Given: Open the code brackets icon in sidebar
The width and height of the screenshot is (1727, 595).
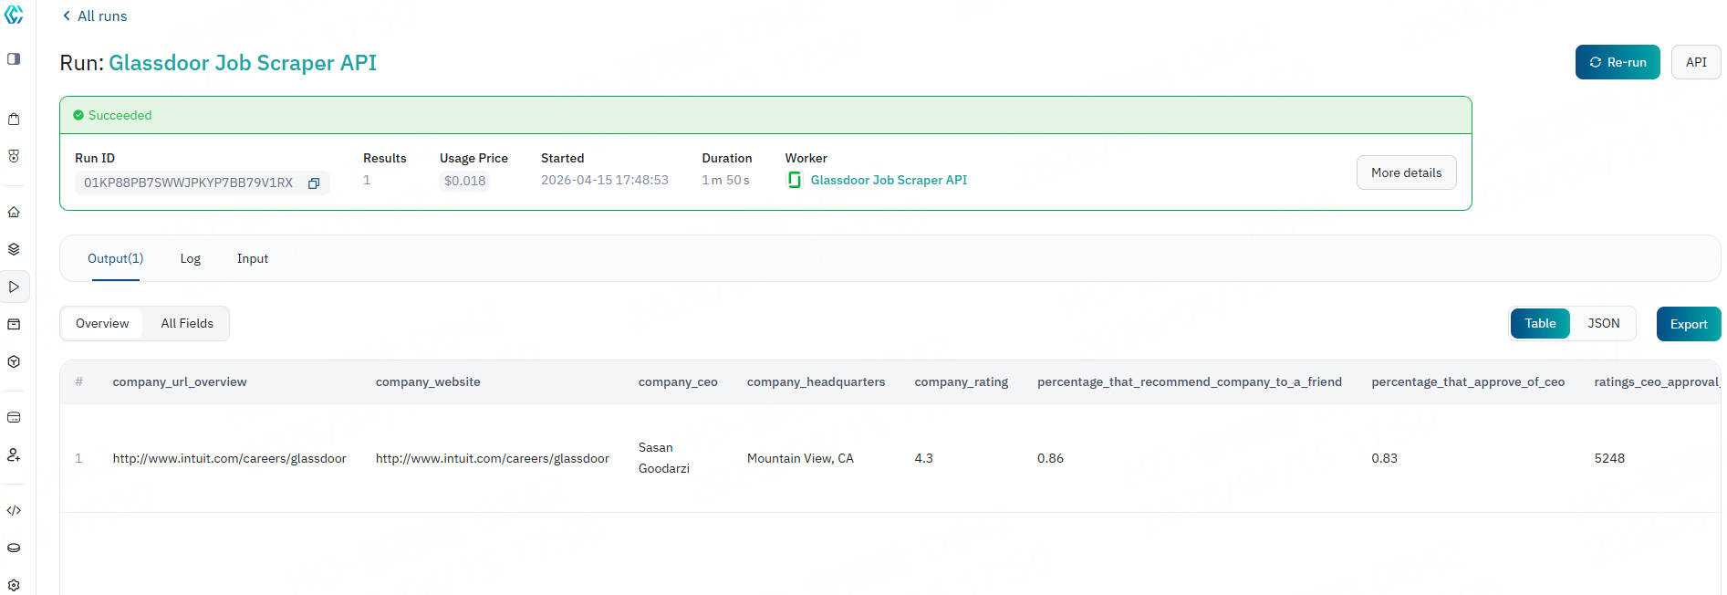Looking at the screenshot, I should [x=14, y=511].
